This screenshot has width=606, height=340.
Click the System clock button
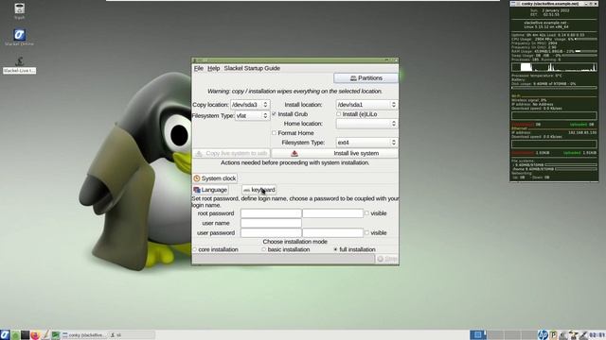click(215, 178)
